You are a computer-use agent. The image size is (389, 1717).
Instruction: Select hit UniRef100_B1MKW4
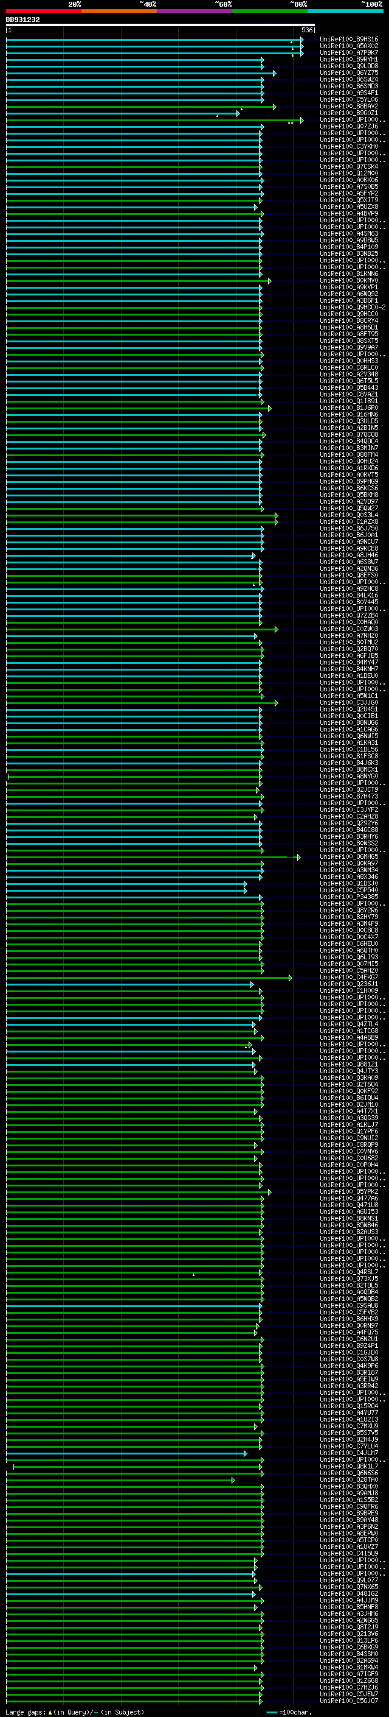coord(349,1667)
